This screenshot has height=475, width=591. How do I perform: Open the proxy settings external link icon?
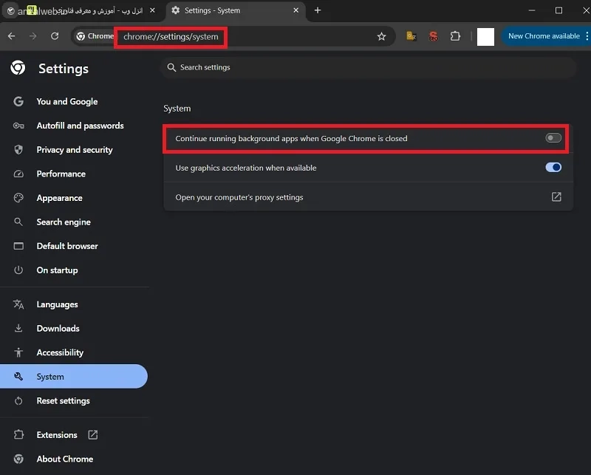tap(556, 197)
